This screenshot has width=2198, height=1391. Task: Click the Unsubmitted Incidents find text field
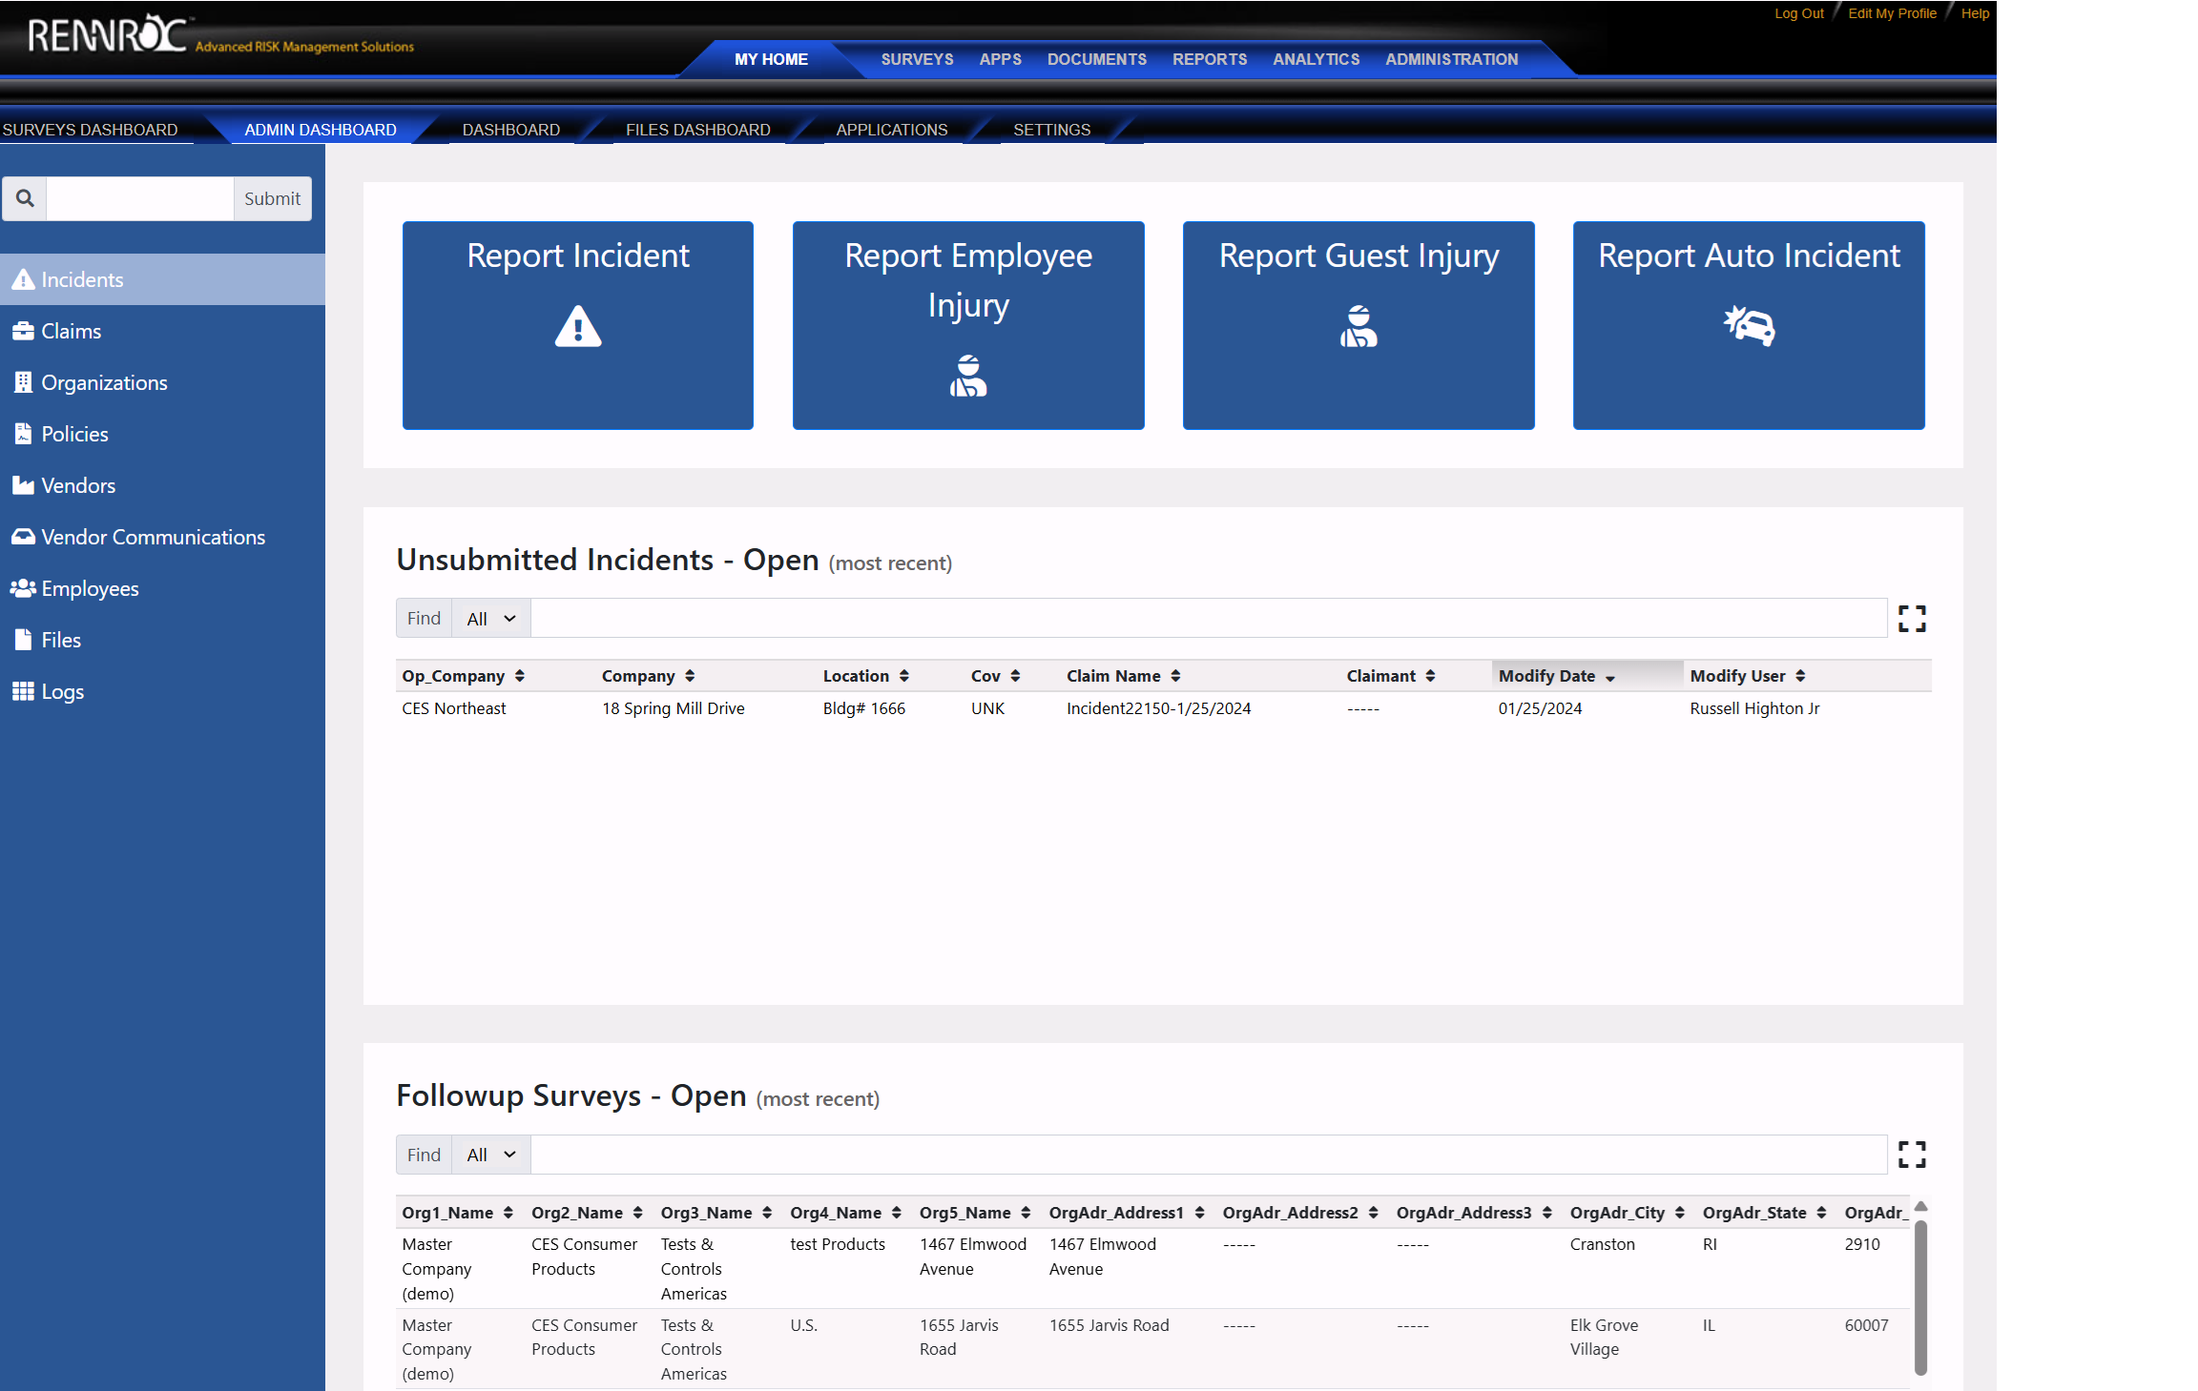(x=1209, y=619)
